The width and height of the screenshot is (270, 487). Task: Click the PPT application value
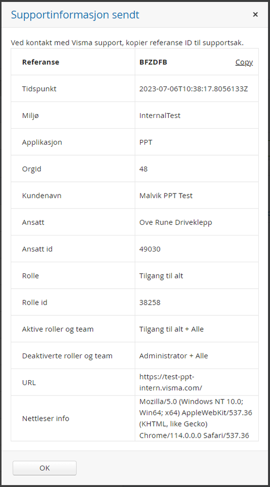[145, 142]
